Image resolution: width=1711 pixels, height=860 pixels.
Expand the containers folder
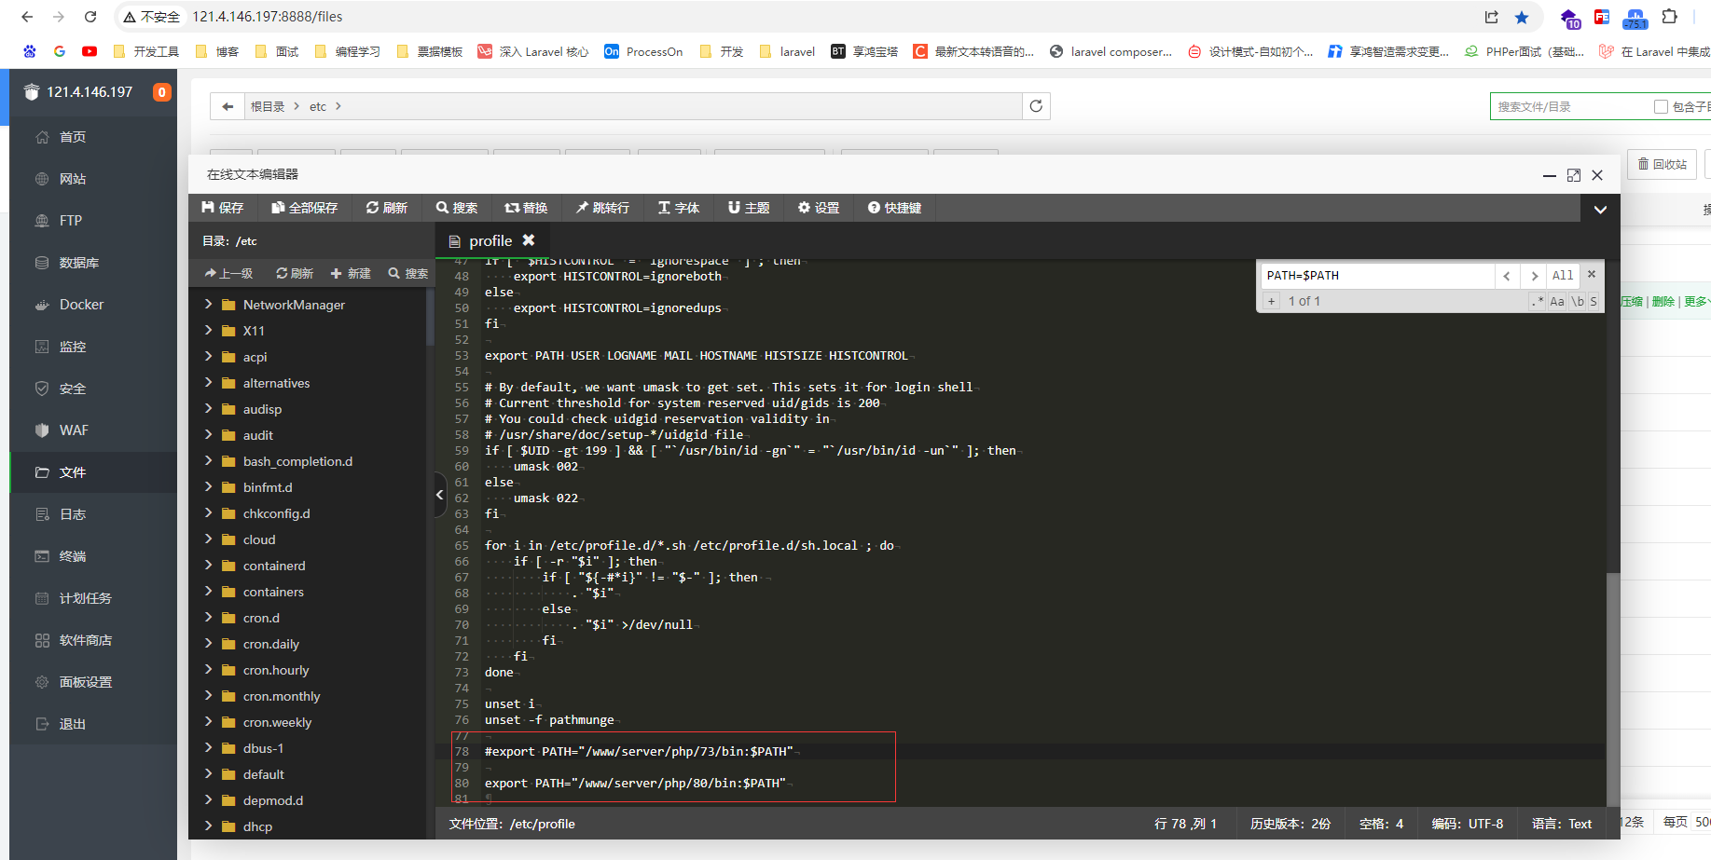(208, 591)
